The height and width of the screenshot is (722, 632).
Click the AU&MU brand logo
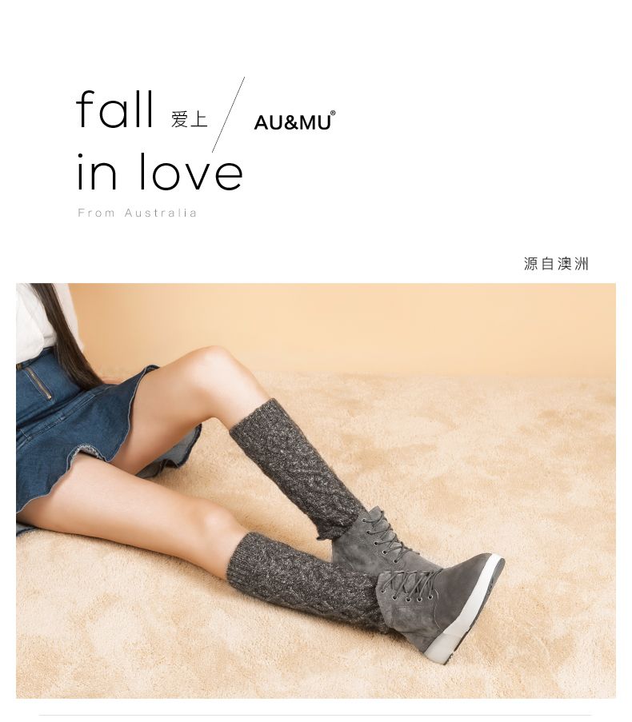tap(294, 121)
